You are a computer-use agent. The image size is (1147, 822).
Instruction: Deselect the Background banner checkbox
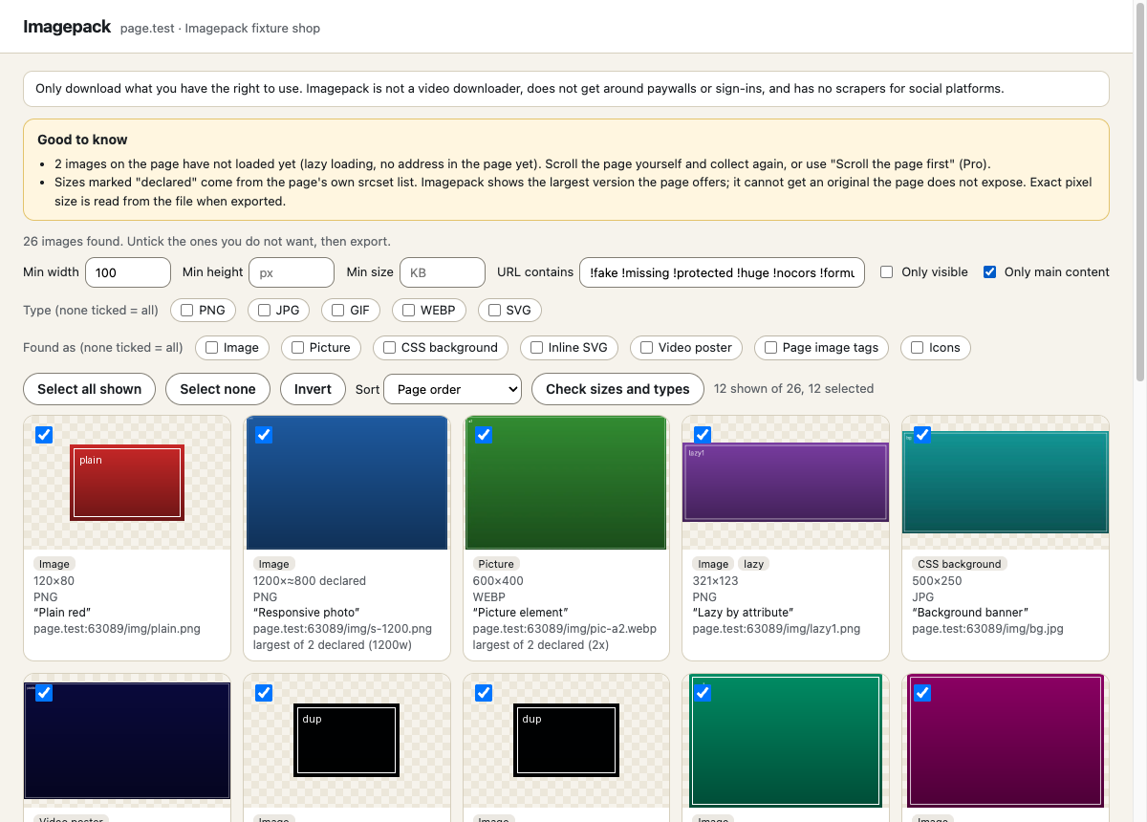point(922,435)
